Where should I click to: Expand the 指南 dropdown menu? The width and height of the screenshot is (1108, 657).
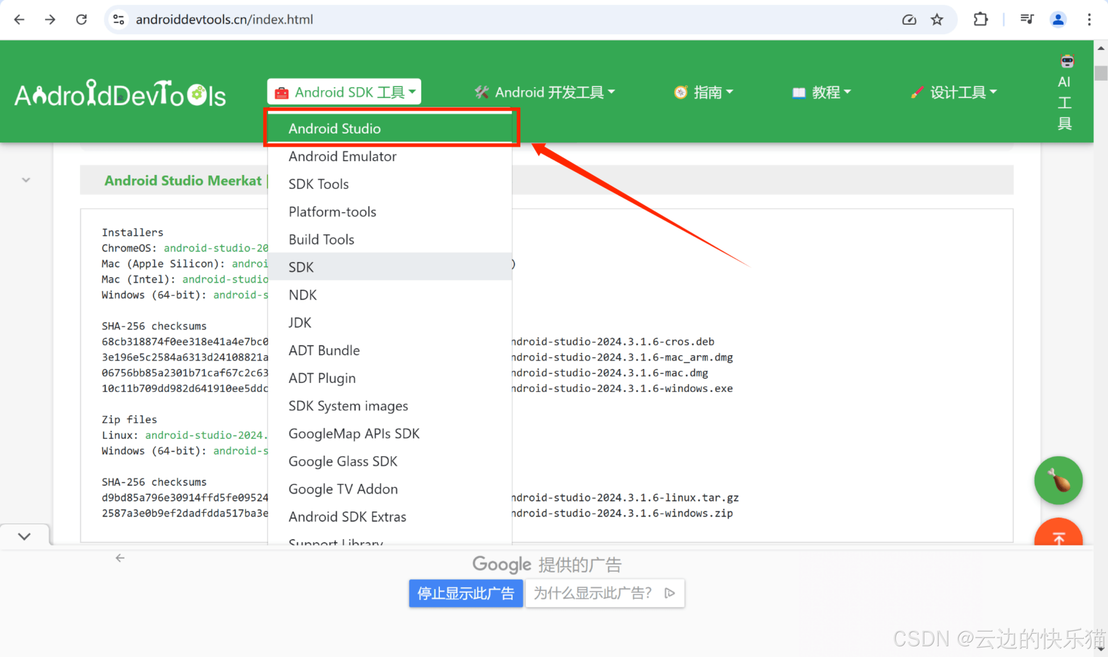tap(704, 92)
